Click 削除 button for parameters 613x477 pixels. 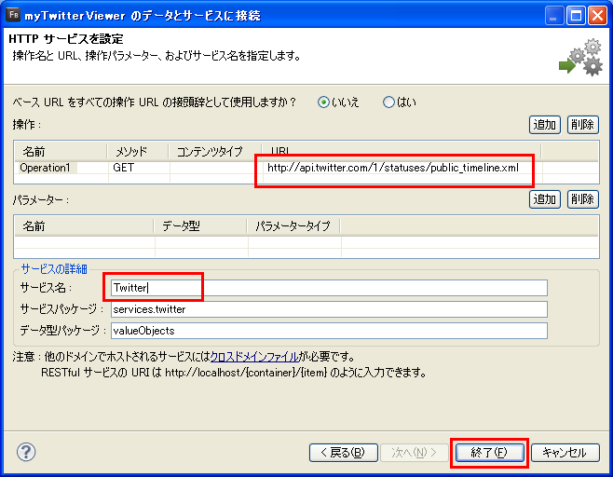click(x=583, y=199)
